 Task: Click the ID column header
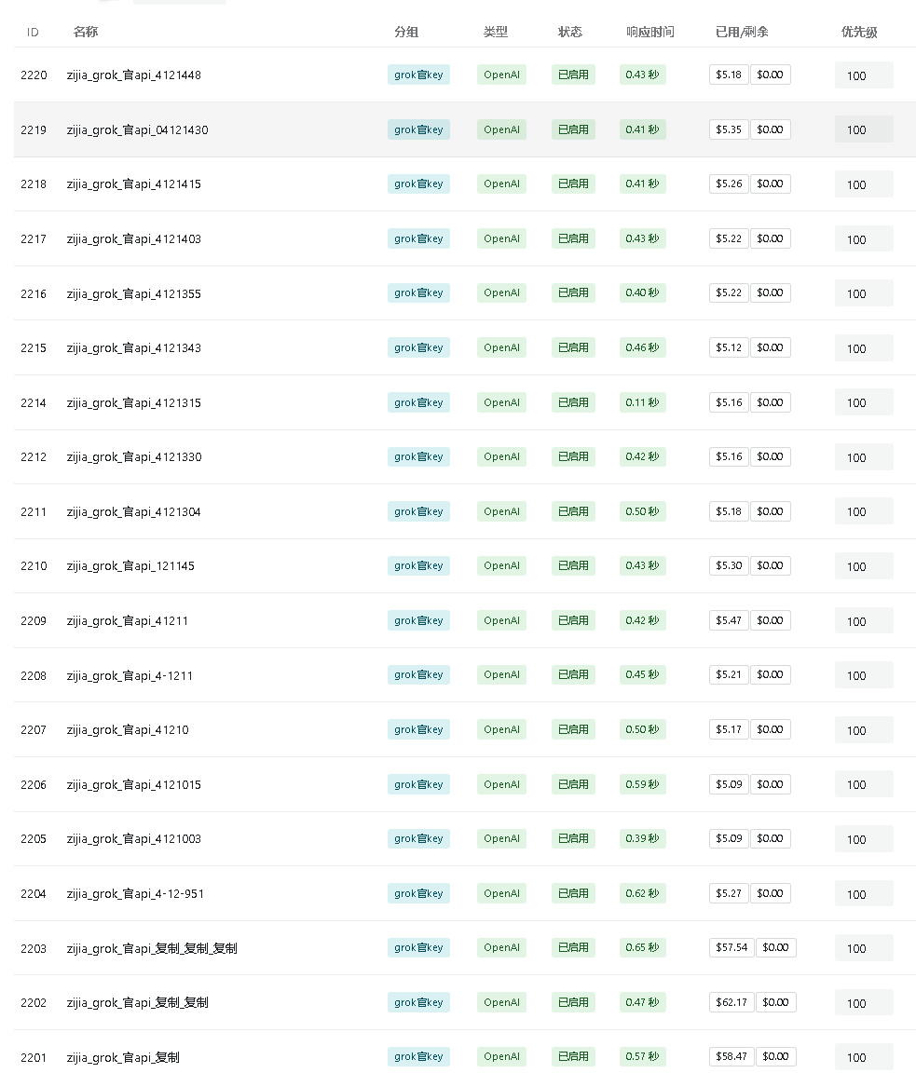coord(33,33)
